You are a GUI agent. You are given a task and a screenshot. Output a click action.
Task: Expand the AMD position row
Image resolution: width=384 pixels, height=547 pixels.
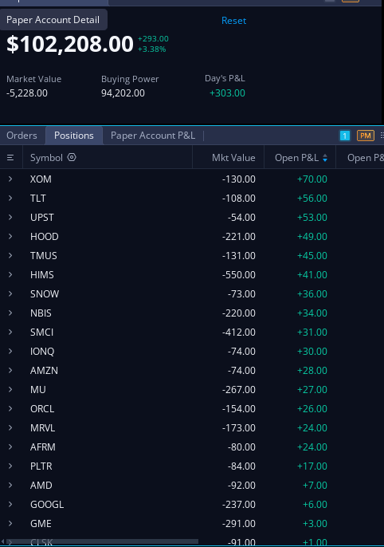coord(10,486)
